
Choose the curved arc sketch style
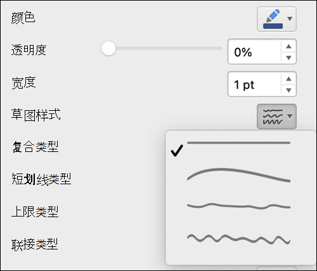coord(238,175)
